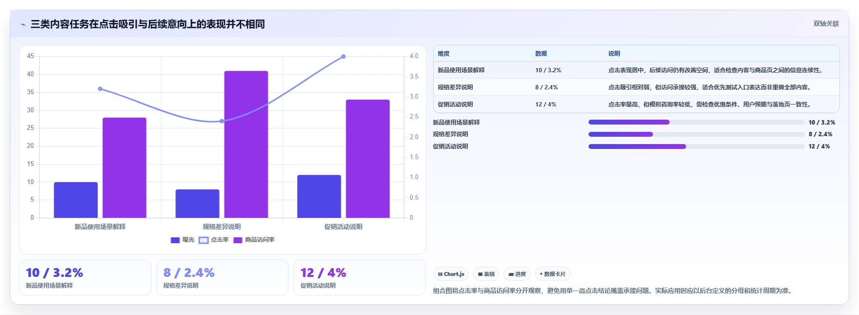Click the '12 / 4%' value beside progress bar
Screen dimensions: 859x315
pyautogui.click(x=819, y=147)
